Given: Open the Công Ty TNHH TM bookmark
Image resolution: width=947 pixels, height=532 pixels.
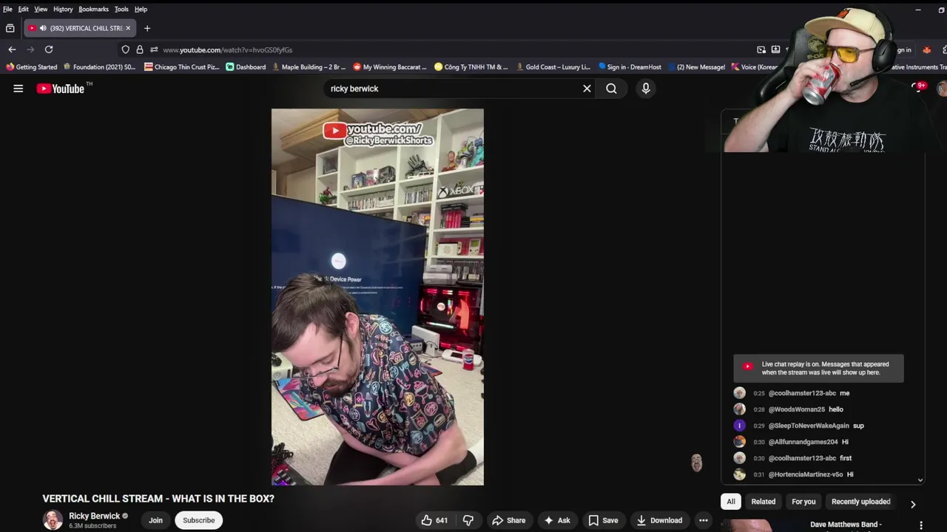Looking at the screenshot, I should [471, 67].
